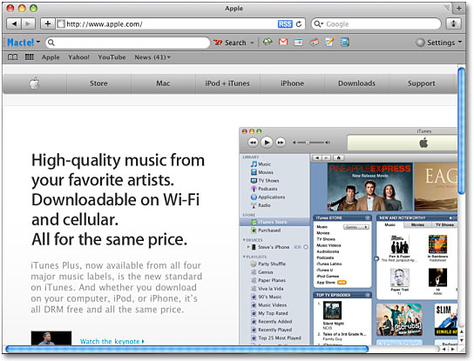Click the address book icon in the Mactel toolbar

(x=345, y=42)
